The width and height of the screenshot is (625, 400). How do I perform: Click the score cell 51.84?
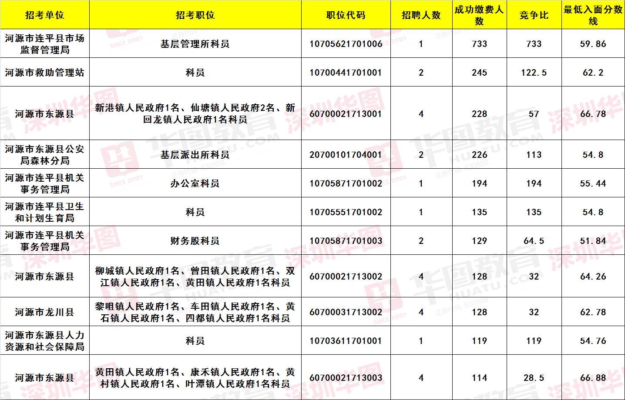tap(593, 240)
